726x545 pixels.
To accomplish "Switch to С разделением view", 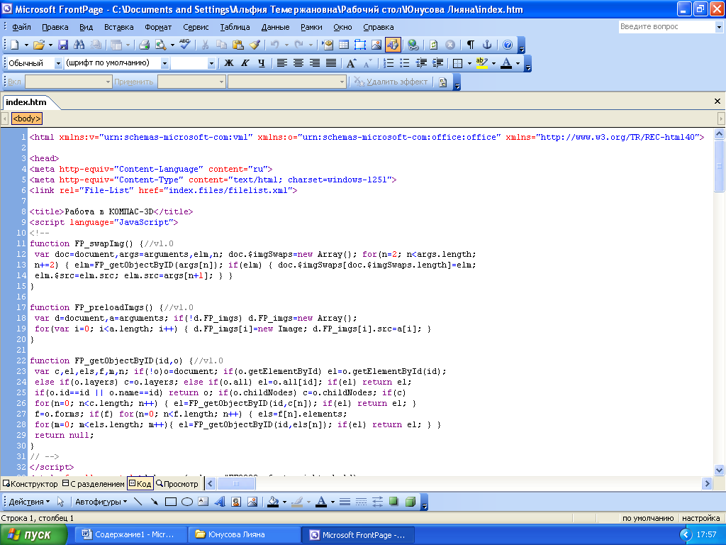I will [94, 484].
